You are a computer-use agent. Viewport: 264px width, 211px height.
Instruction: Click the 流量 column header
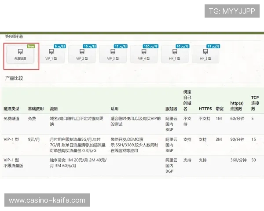(54, 109)
